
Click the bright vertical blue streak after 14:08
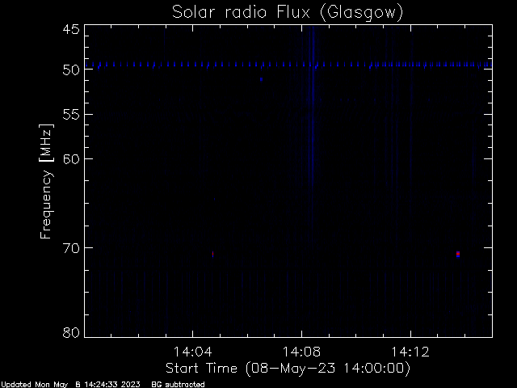(313, 132)
